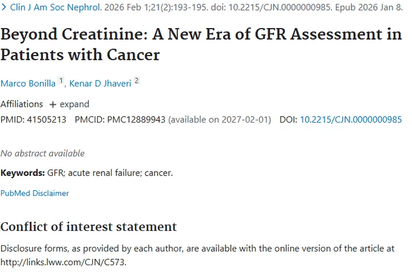This screenshot has height=275, width=412.
Task: Open the PubMed Disclaimer link
Action: (35, 193)
